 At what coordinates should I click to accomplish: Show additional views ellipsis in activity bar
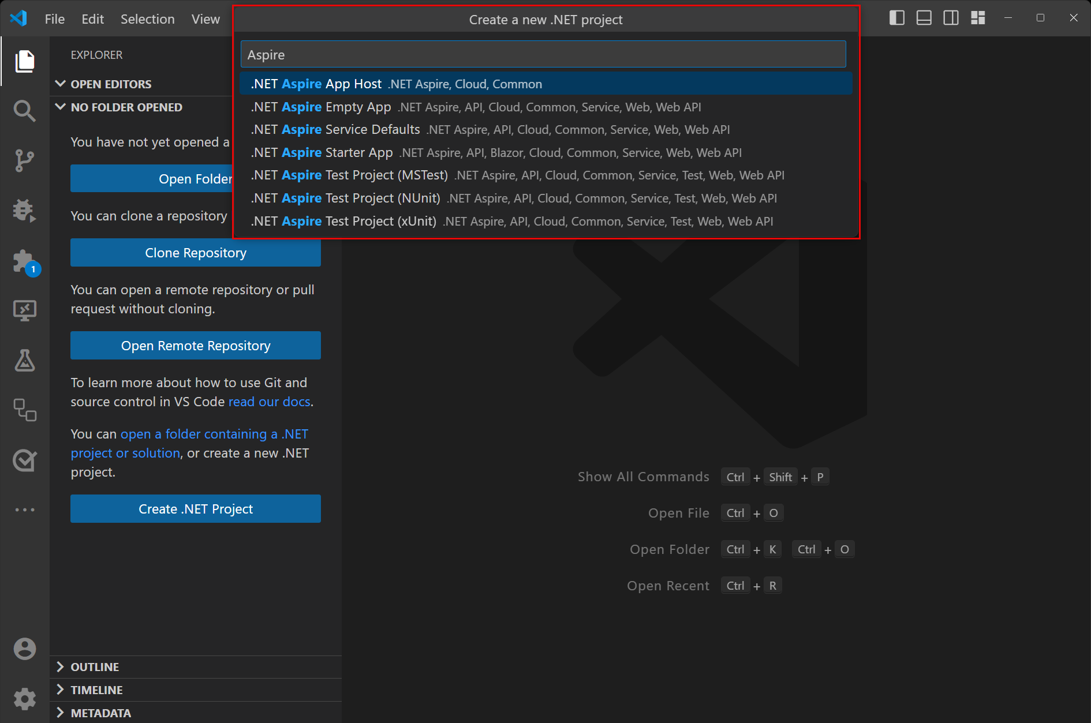(x=24, y=510)
